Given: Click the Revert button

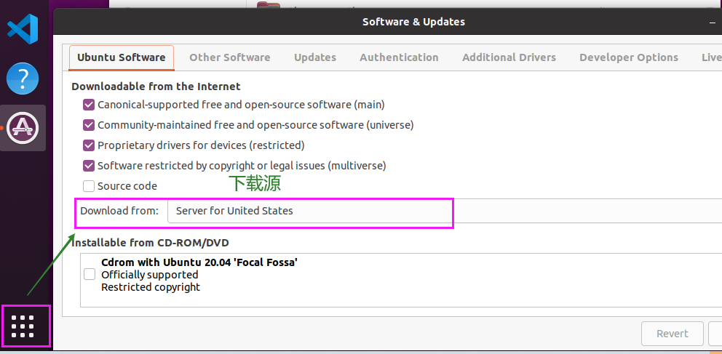Looking at the screenshot, I should pos(672,334).
